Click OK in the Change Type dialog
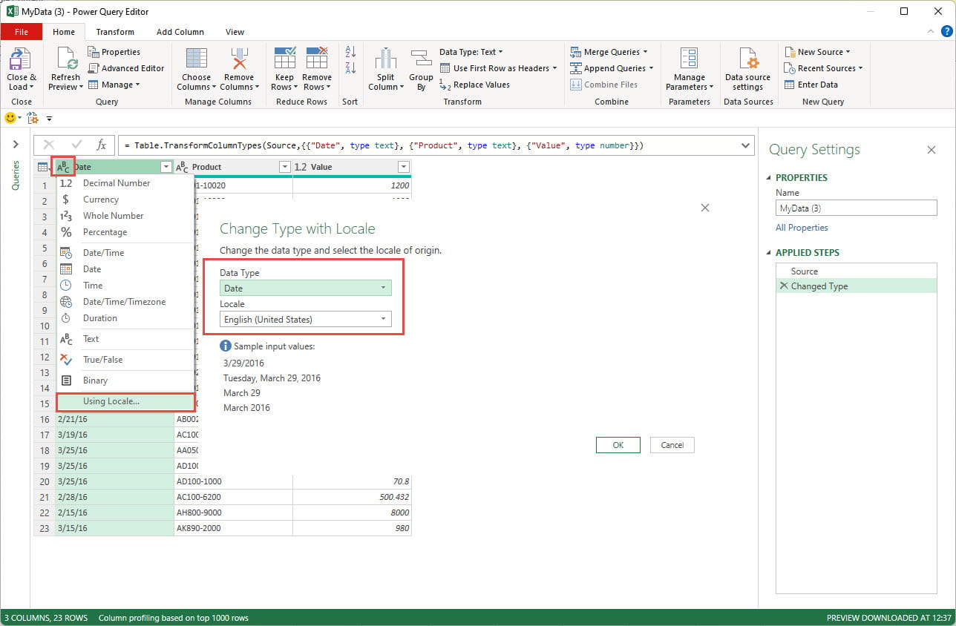This screenshot has height=626, width=956. (x=618, y=445)
